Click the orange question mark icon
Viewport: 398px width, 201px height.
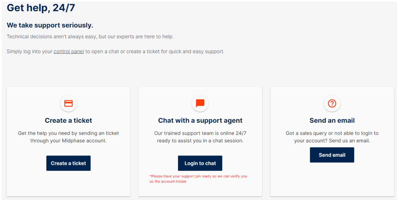332,103
